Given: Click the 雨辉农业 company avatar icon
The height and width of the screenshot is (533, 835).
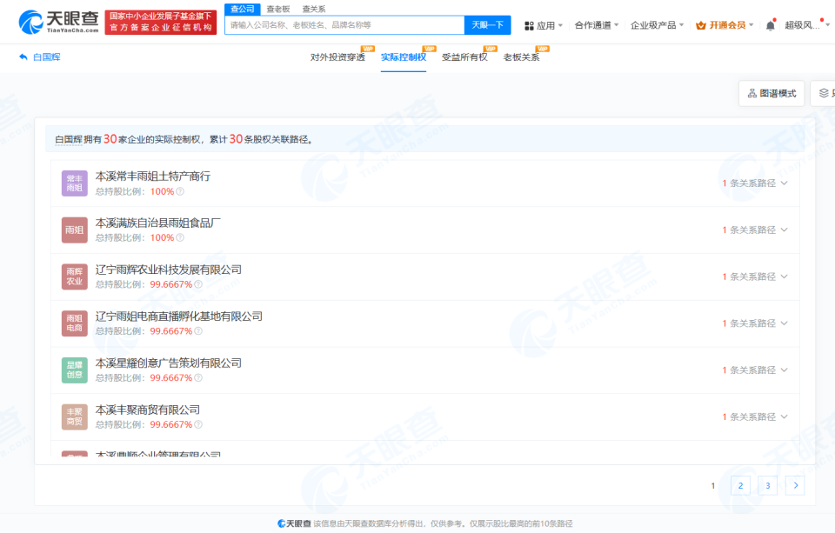Looking at the screenshot, I should click(75, 276).
